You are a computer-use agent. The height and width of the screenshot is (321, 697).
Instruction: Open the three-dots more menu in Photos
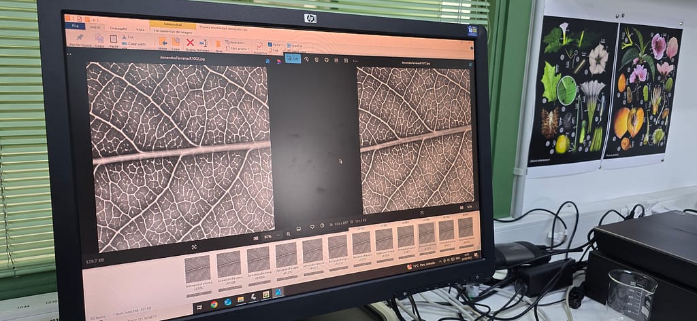click(355, 60)
